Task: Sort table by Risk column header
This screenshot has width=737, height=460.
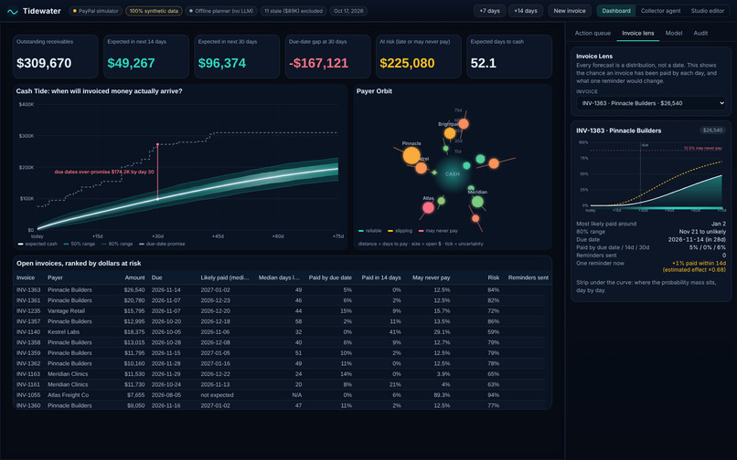Action: pyautogui.click(x=494, y=277)
